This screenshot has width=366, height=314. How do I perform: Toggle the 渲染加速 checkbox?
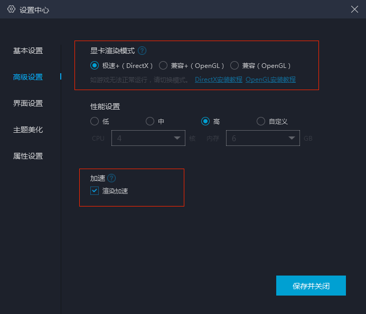95,191
